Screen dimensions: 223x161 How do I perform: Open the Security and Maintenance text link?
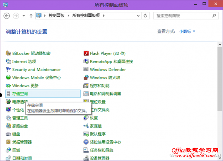[x=36, y=70]
